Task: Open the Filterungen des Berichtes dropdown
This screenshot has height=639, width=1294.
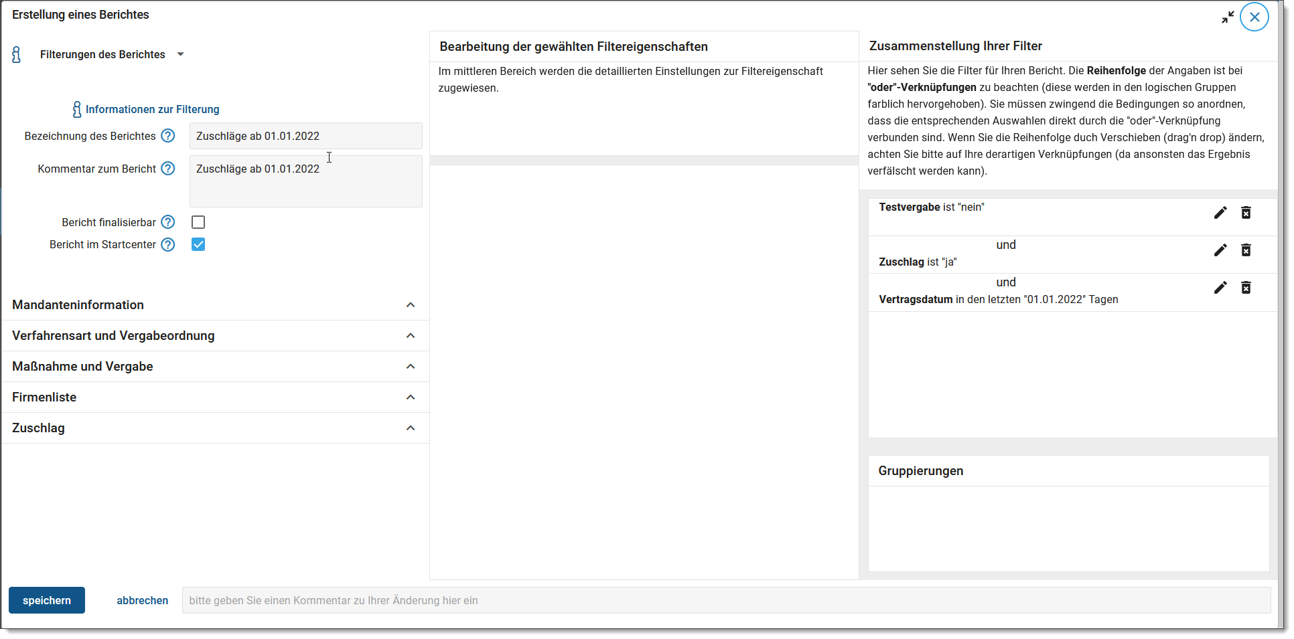Action: click(180, 55)
